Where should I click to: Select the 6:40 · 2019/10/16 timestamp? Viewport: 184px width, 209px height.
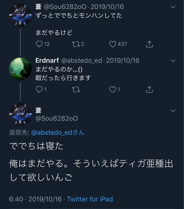[x=35, y=199]
